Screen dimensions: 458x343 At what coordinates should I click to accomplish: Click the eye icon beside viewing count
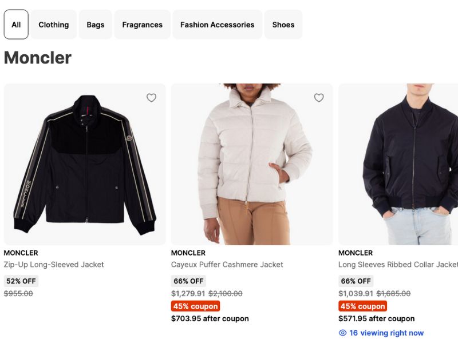click(342, 332)
